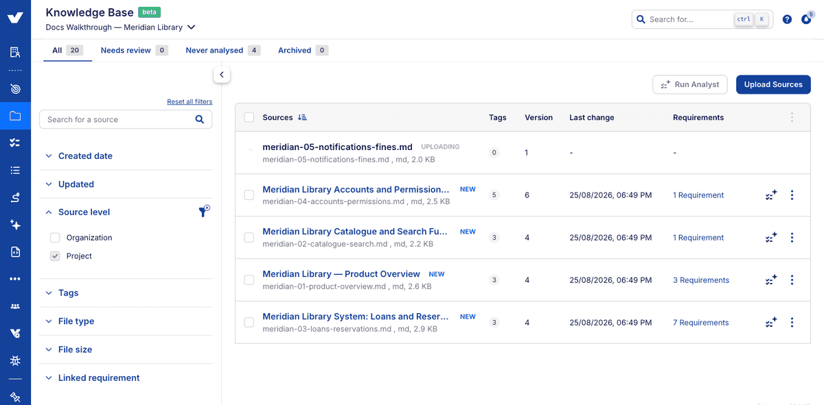Open the 7 Requirements link
The width and height of the screenshot is (824, 405).
coord(700,323)
